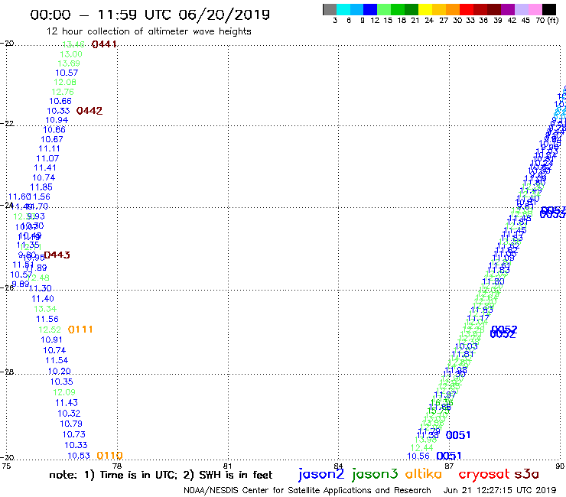The height and width of the screenshot is (497, 566).
Task: Click the title "00:00 – 11:59 UTC 06/20/2019"
Action: tap(150, 15)
